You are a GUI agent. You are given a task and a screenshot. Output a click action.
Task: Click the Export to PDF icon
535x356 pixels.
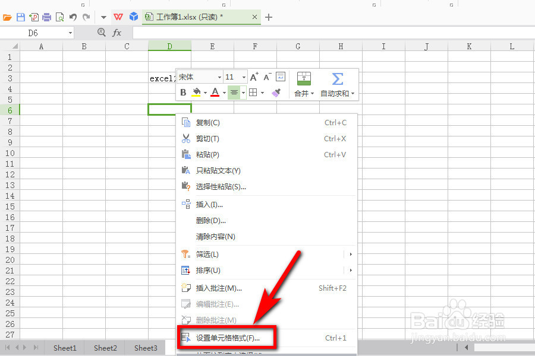35,16
